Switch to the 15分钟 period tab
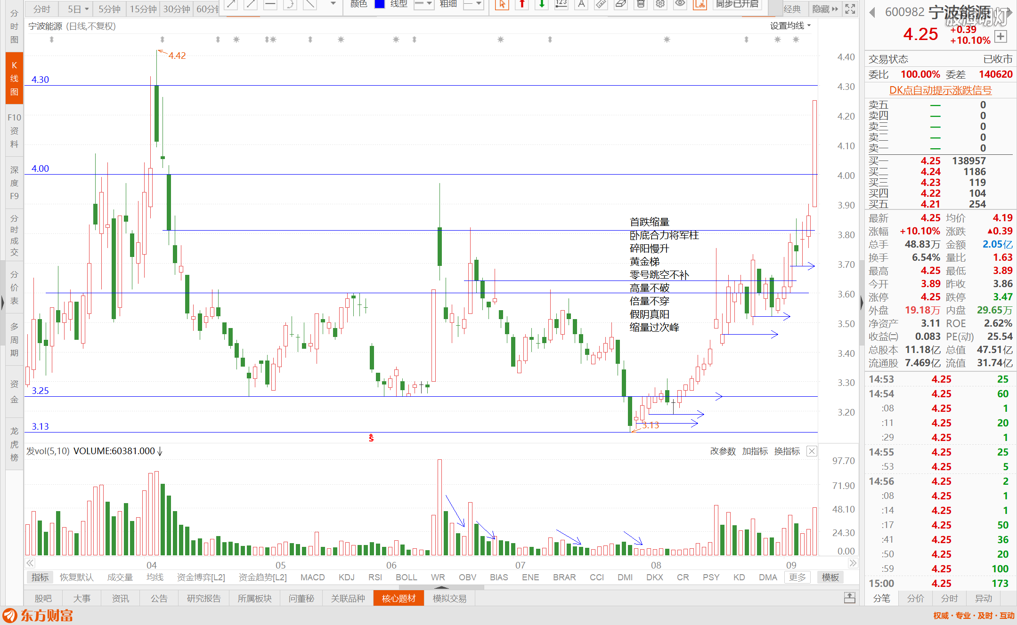Image resolution: width=1017 pixels, height=625 pixels. 143,9
